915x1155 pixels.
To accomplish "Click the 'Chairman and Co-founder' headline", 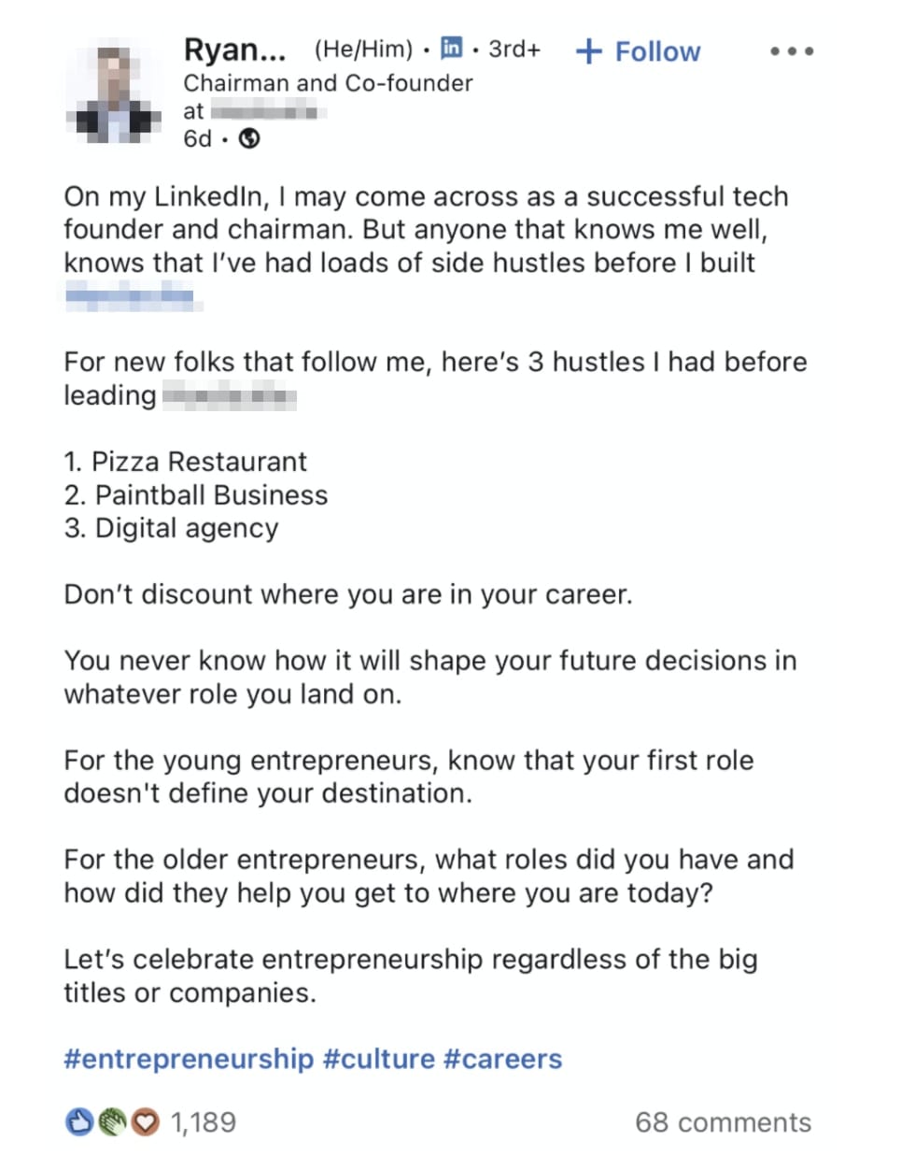I will pos(328,83).
